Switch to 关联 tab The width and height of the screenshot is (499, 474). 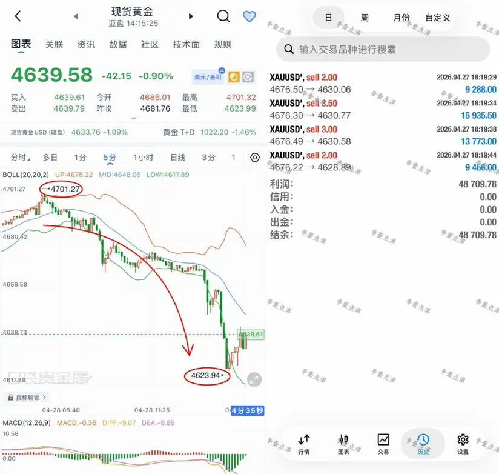pos(54,45)
